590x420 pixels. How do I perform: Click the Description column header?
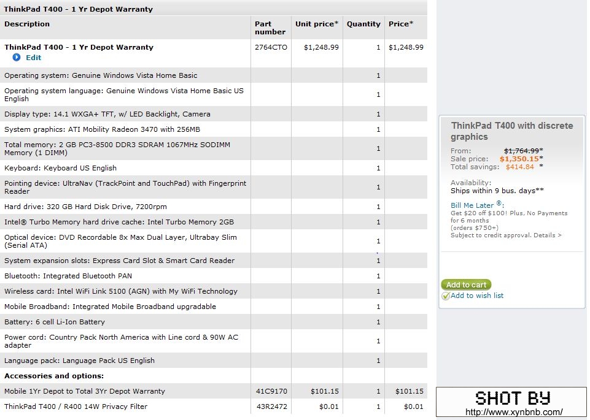tap(27, 24)
